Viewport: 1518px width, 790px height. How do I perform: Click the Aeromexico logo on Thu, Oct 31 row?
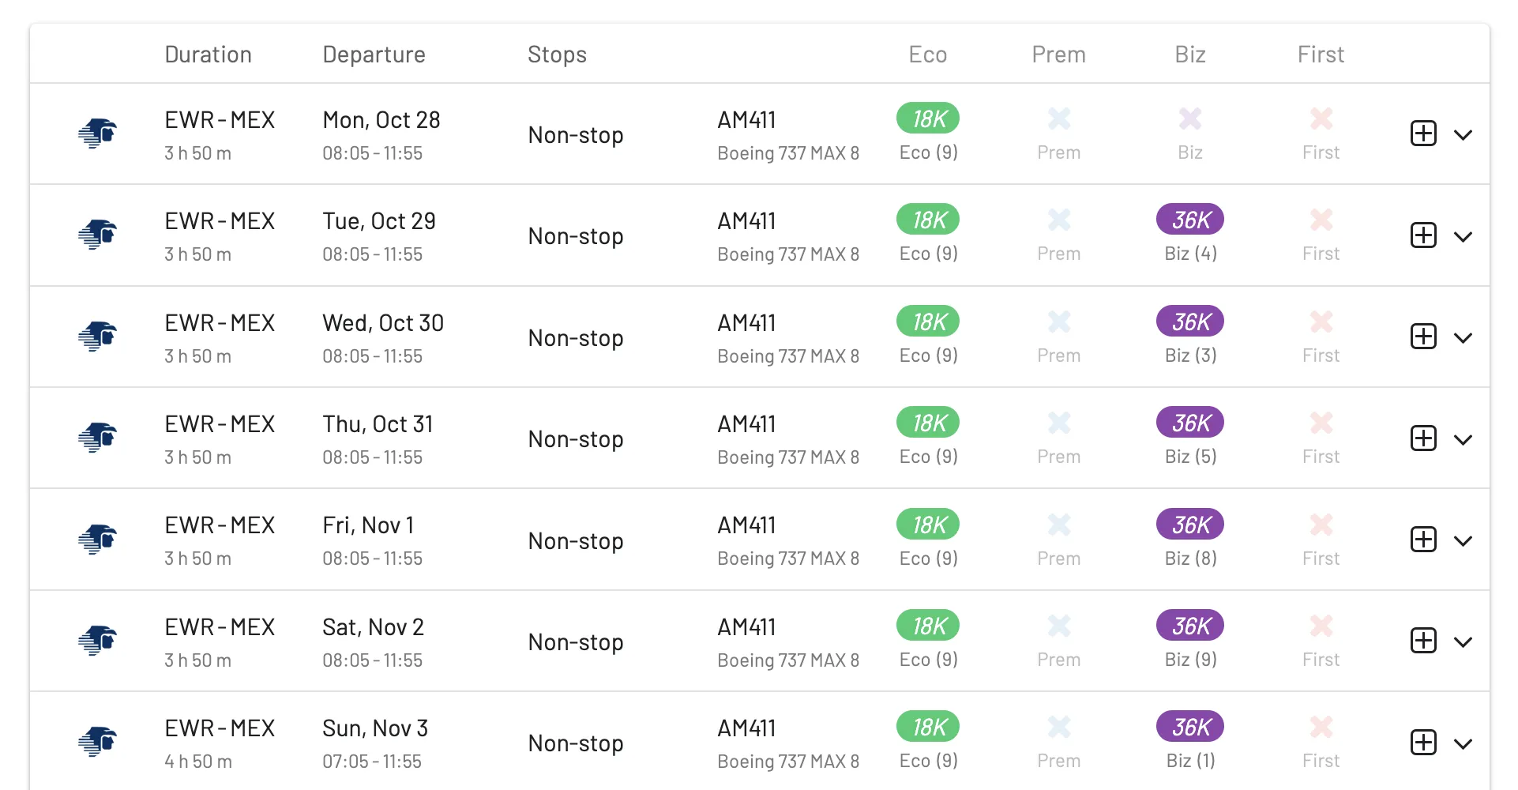coord(98,437)
